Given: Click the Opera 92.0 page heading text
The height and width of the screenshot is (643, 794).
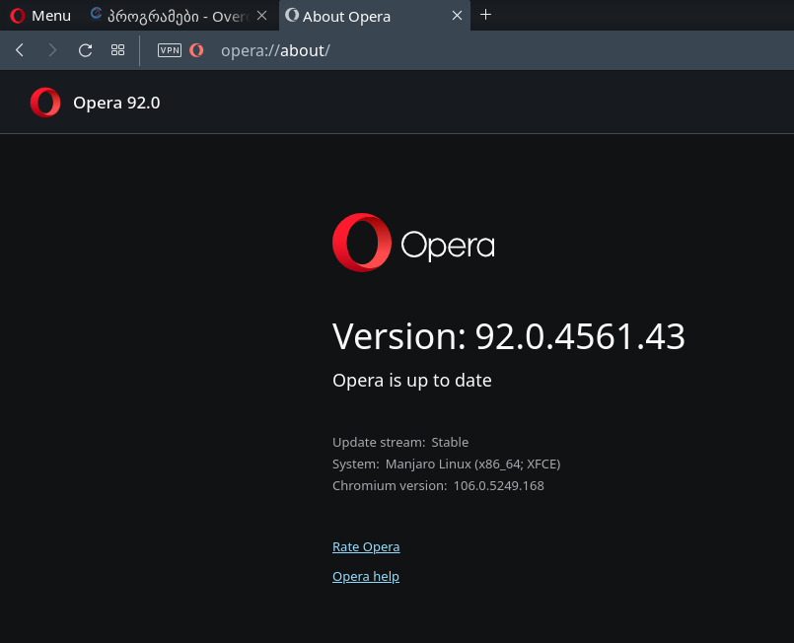Looking at the screenshot, I should [116, 103].
